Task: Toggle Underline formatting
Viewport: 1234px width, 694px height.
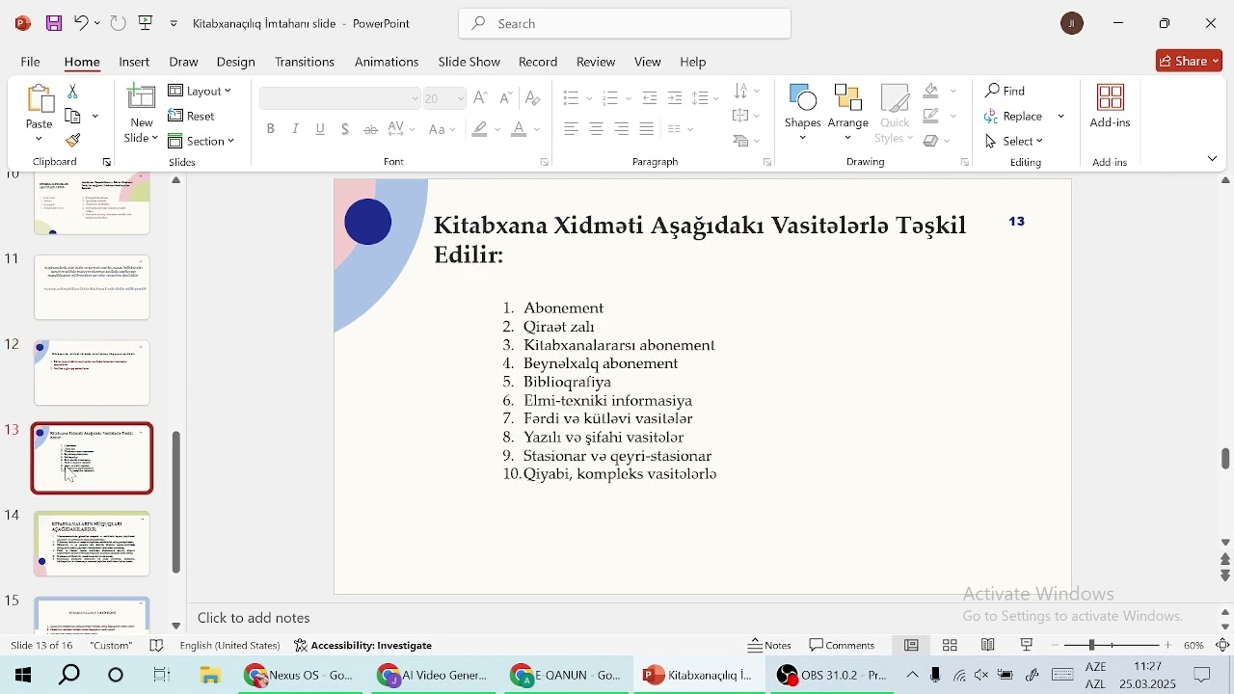Action: coord(321,129)
